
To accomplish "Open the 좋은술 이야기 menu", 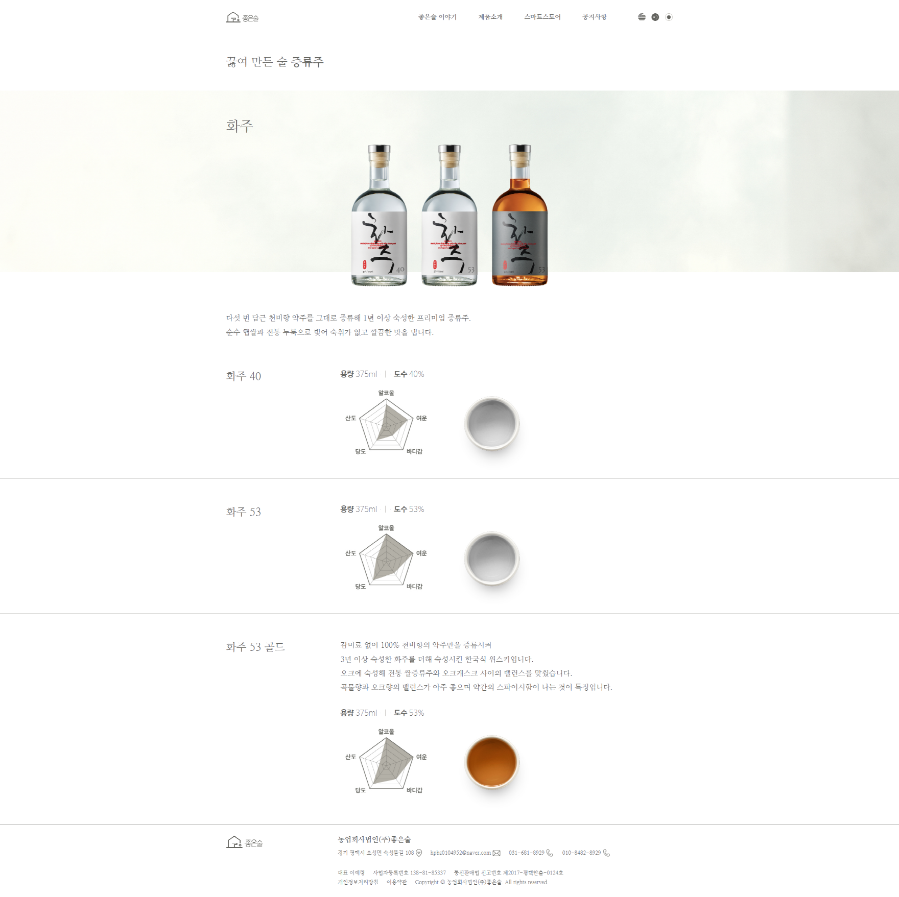I will pos(437,17).
